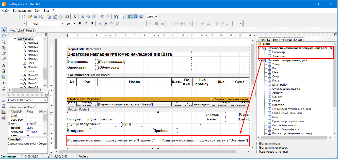Uncheck the 'Вставляти поле' checkbox
338x159 pixels.
(x=258, y=144)
